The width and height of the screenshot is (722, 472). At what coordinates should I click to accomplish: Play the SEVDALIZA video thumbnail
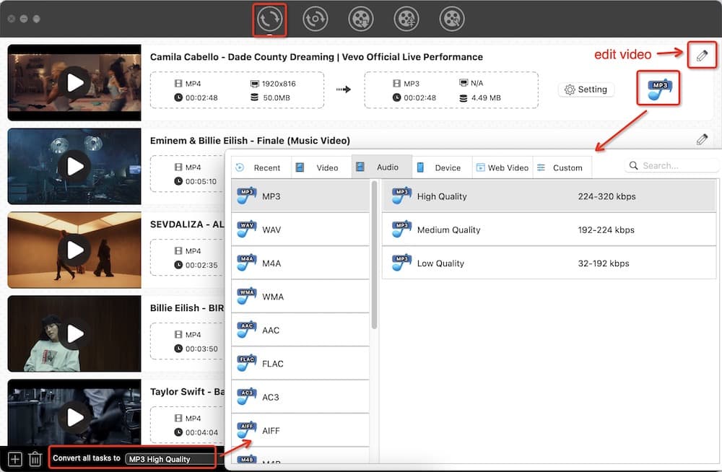pos(75,250)
